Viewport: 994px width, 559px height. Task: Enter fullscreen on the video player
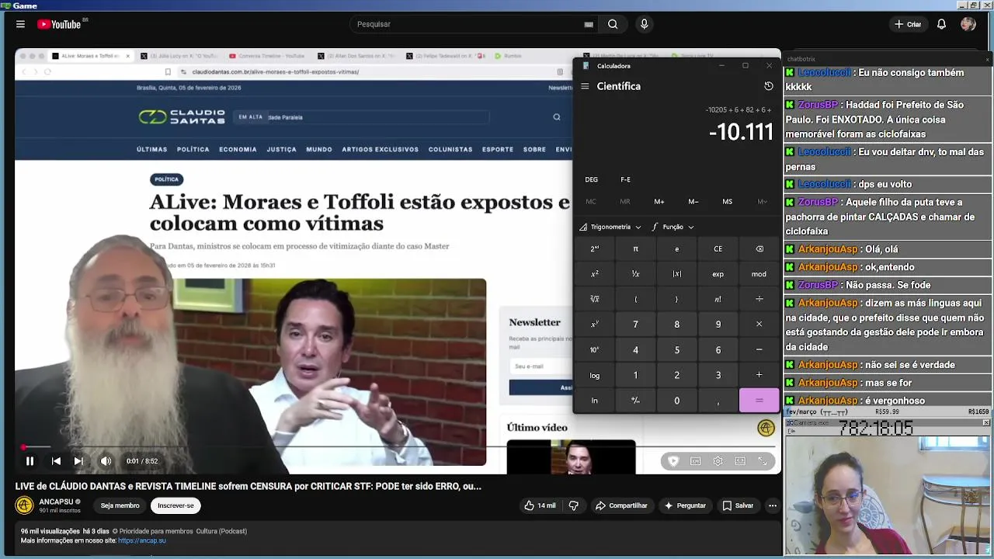(763, 461)
